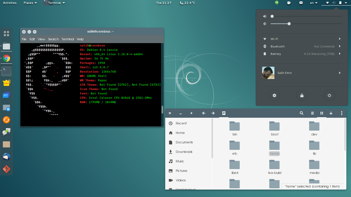351x197 pixels.
Task: Expand the Wi-Fi section in the system menu
Action: coord(302,39)
